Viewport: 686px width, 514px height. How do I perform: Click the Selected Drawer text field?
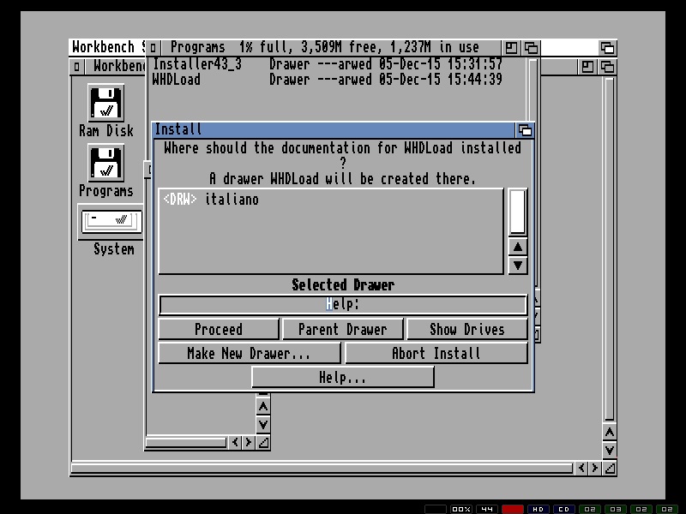[x=342, y=304]
